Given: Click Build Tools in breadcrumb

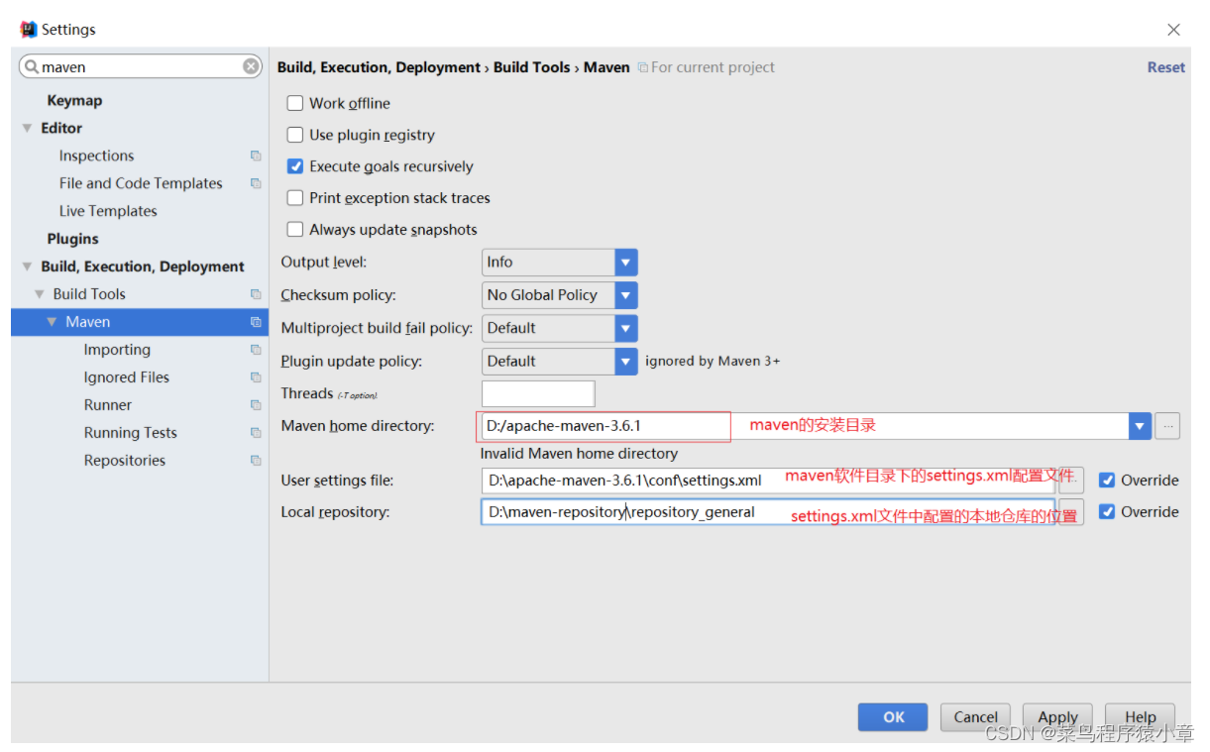Looking at the screenshot, I should point(532,67).
